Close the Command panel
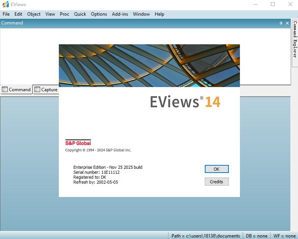This screenshot has height=239, width=298. pyautogui.click(x=287, y=23)
